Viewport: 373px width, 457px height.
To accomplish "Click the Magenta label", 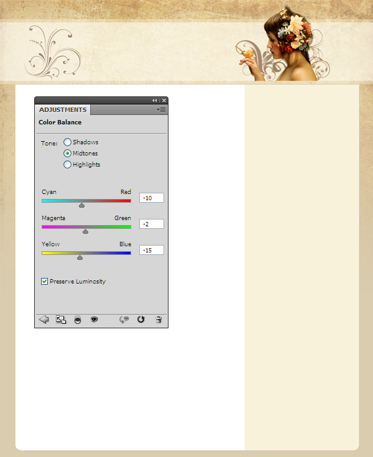I will click(53, 218).
